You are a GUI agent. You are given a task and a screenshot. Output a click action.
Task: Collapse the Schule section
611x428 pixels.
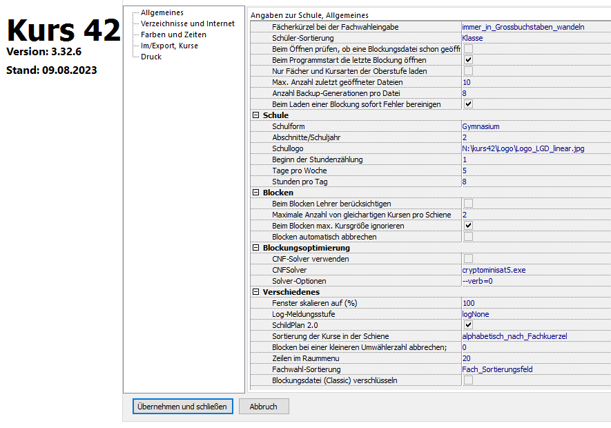(255, 115)
